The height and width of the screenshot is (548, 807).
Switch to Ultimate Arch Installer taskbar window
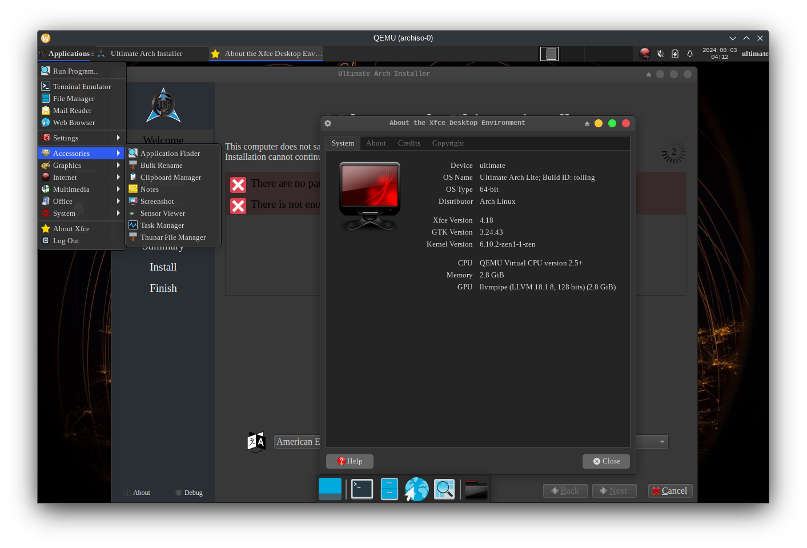pos(151,54)
